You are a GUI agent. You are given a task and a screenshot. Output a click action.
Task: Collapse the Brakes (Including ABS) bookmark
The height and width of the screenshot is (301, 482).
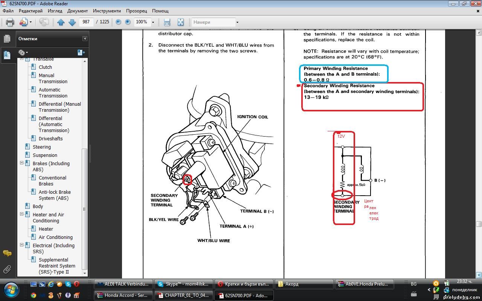(x=22, y=163)
